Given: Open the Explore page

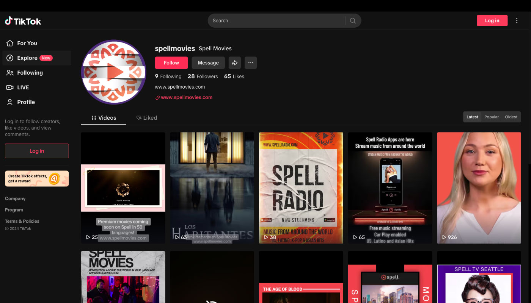Looking at the screenshot, I should point(37,58).
